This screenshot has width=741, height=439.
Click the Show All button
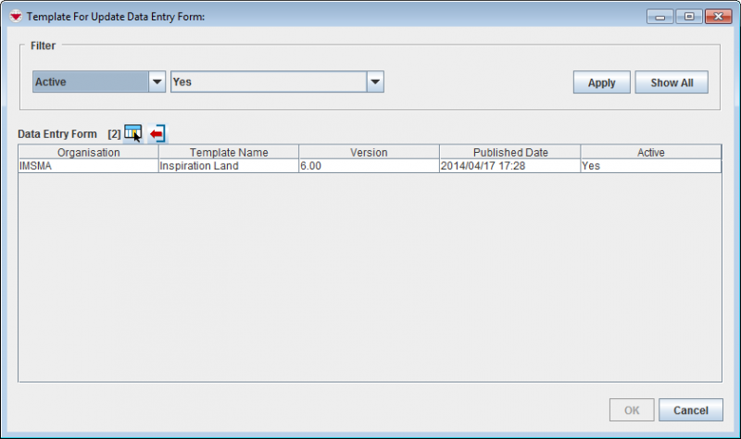[x=672, y=82]
